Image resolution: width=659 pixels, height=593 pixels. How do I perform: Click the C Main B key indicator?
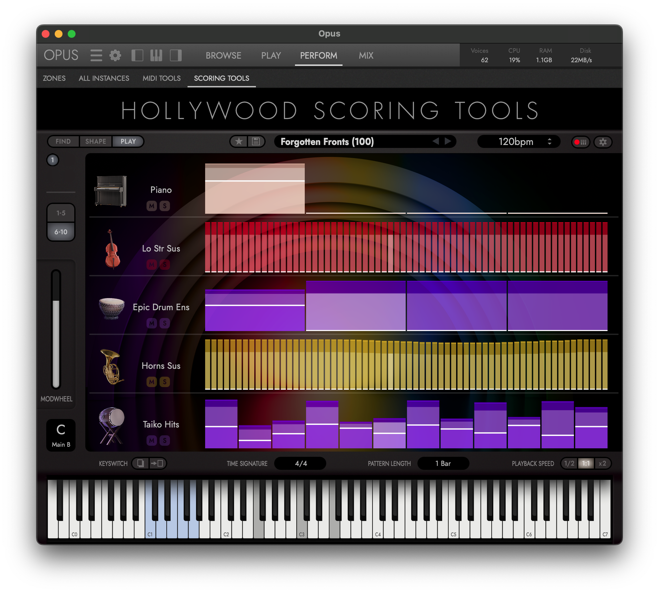61,435
